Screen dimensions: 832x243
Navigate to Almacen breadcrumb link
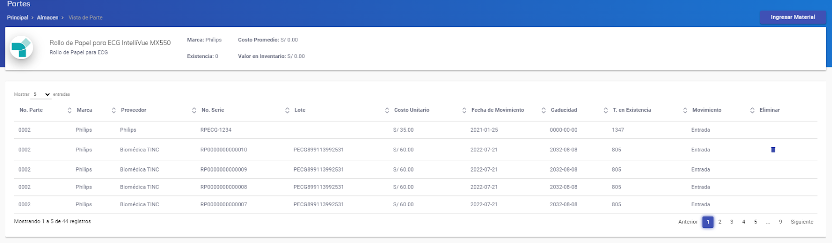tap(47, 18)
